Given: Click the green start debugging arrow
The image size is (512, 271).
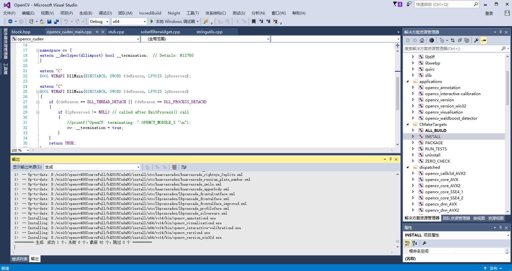Looking at the screenshot, I should [x=152, y=21].
